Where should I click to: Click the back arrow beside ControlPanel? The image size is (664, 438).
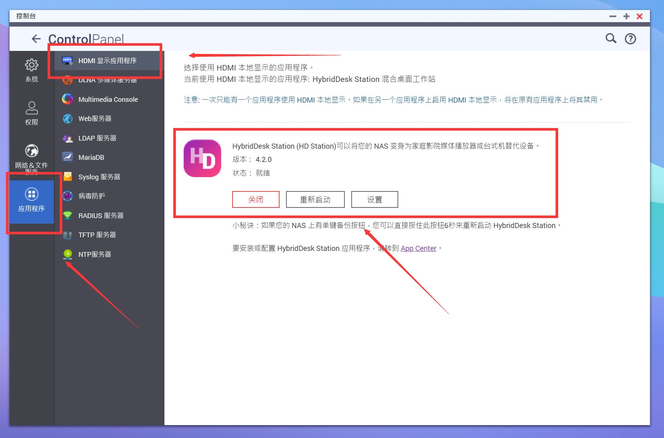(x=36, y=39)
